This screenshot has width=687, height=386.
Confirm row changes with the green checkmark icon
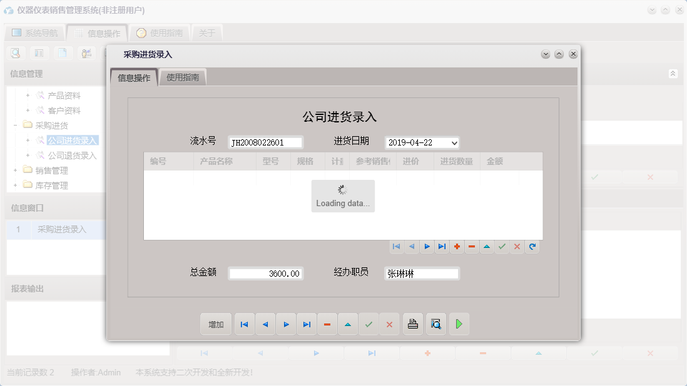(502, 247)
